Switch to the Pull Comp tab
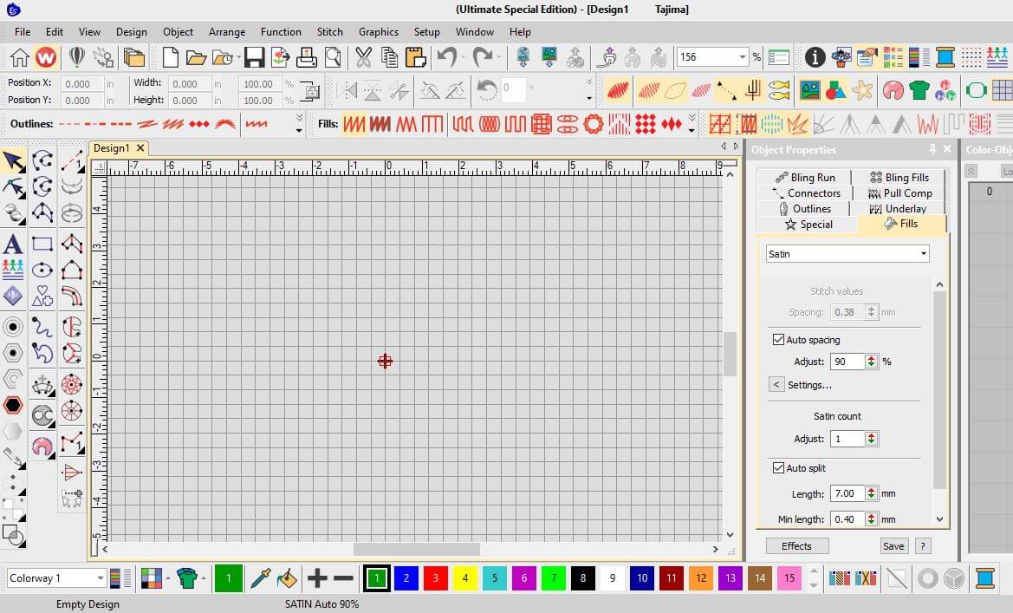The image size is (1013, 613). tap(900, 192)
